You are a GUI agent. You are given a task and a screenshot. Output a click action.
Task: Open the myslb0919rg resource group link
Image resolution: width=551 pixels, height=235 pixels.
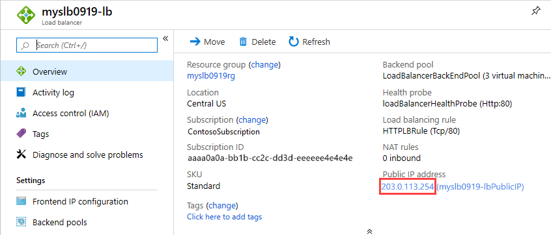pyautogui.click(x=211, y=76)
